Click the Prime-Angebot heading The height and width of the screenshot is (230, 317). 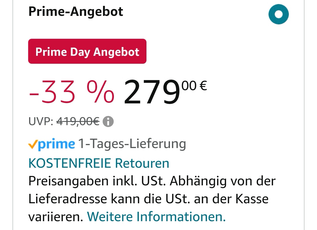(x=76, y=12)
